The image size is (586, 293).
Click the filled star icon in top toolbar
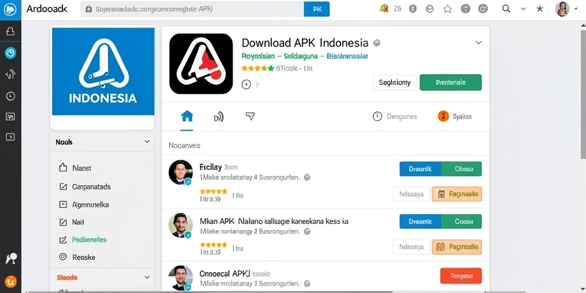[540, 9]
